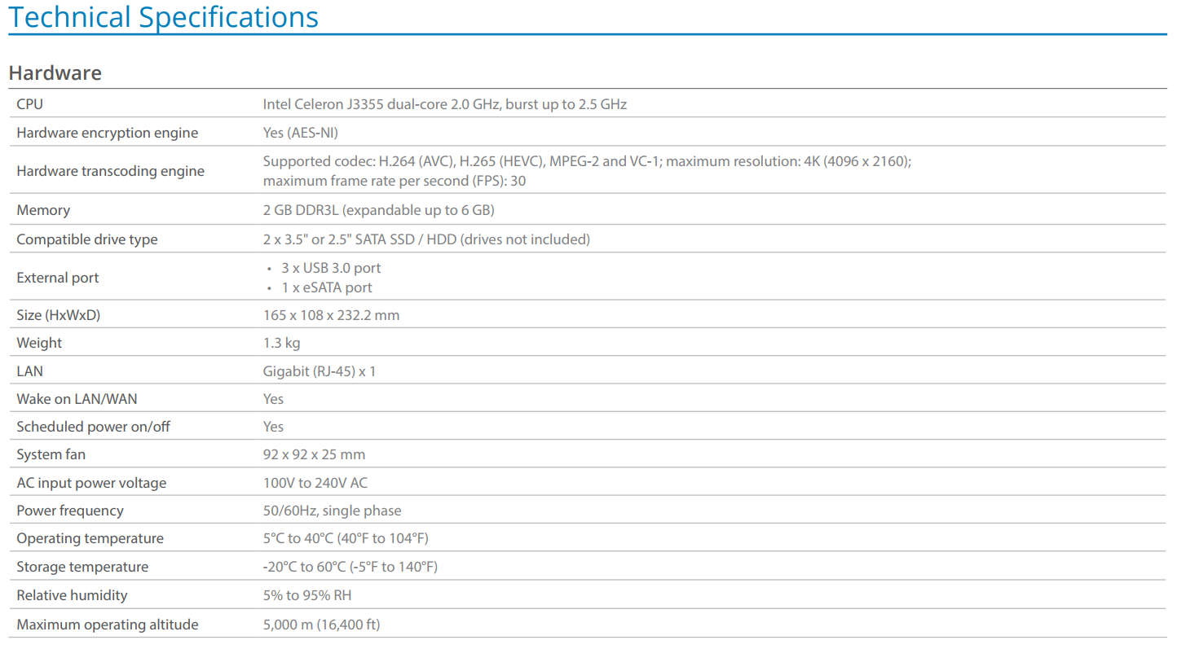Select the "1.3 kg" weight value
The image size is (1177, 649).
tap(281, 343)
